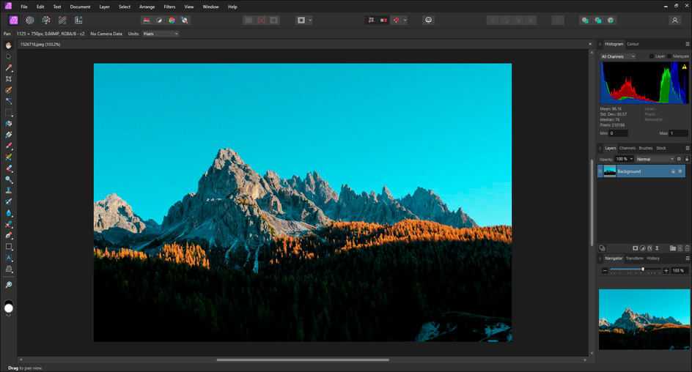Screen dimensions: 692x372
Task: Select the Selection Brush tool
Action: tap(8, 90)
